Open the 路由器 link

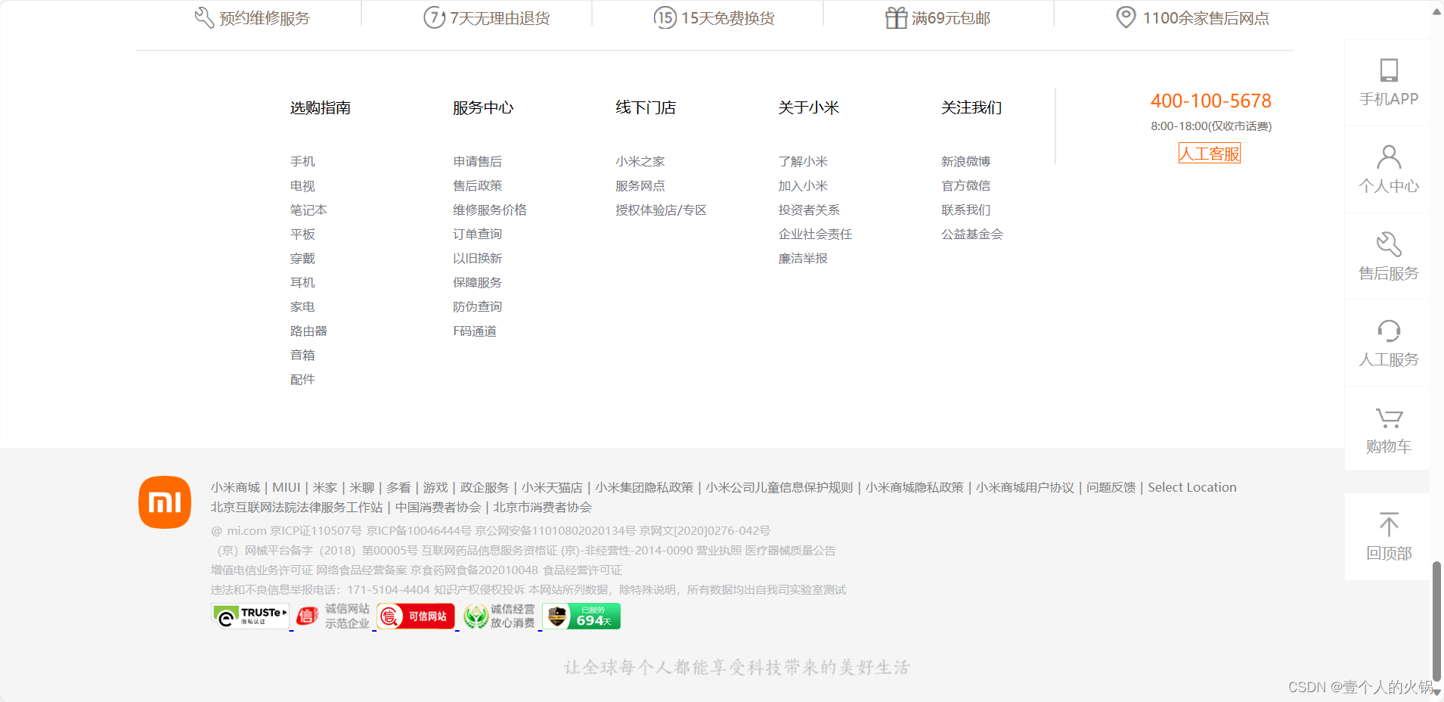[x=308, y=331]
